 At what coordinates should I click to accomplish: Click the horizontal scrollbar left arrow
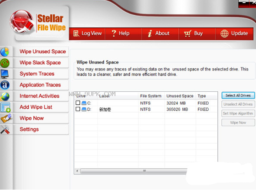[77, 171]
